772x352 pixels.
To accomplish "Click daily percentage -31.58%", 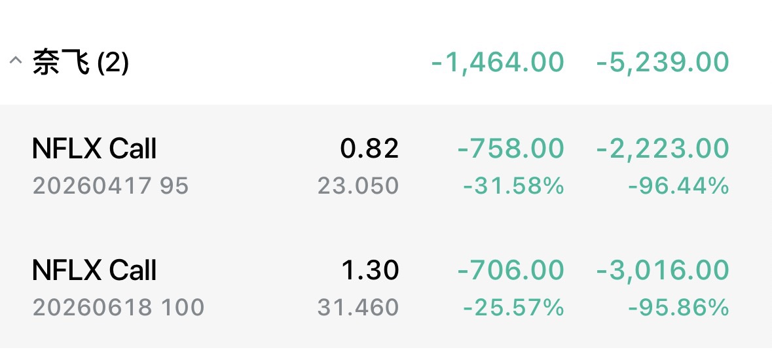I will pyautogui.click(x=513, y=186).
